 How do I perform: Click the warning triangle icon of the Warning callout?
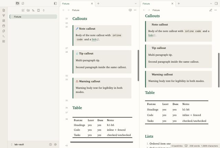[x=77, y=81]
